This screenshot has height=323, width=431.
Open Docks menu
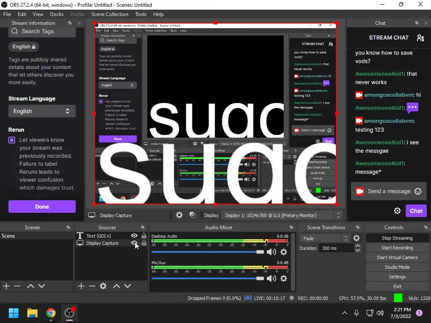57,14
